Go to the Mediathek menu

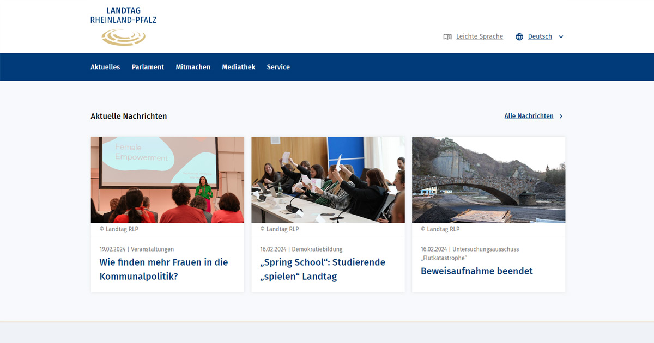tap(238, 67)
